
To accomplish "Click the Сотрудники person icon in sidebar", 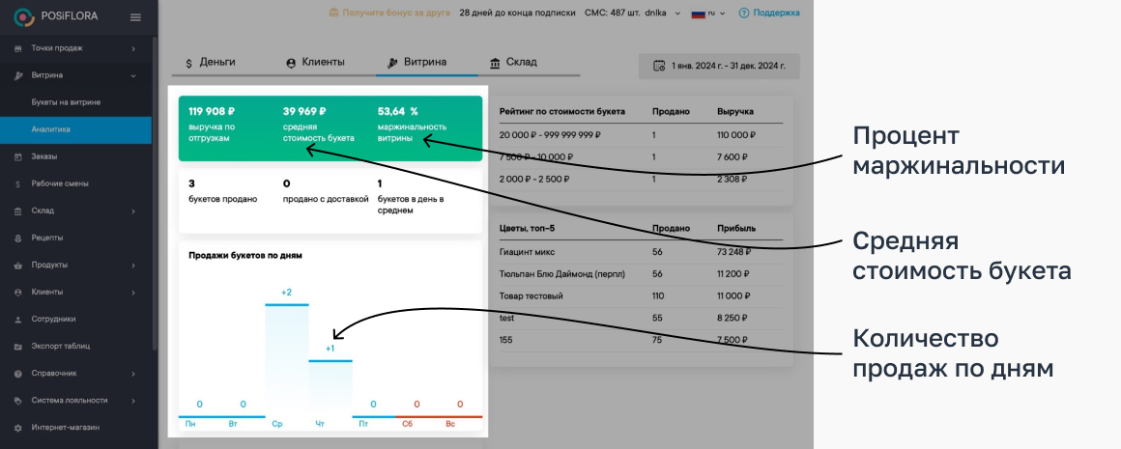I will 18,319.
